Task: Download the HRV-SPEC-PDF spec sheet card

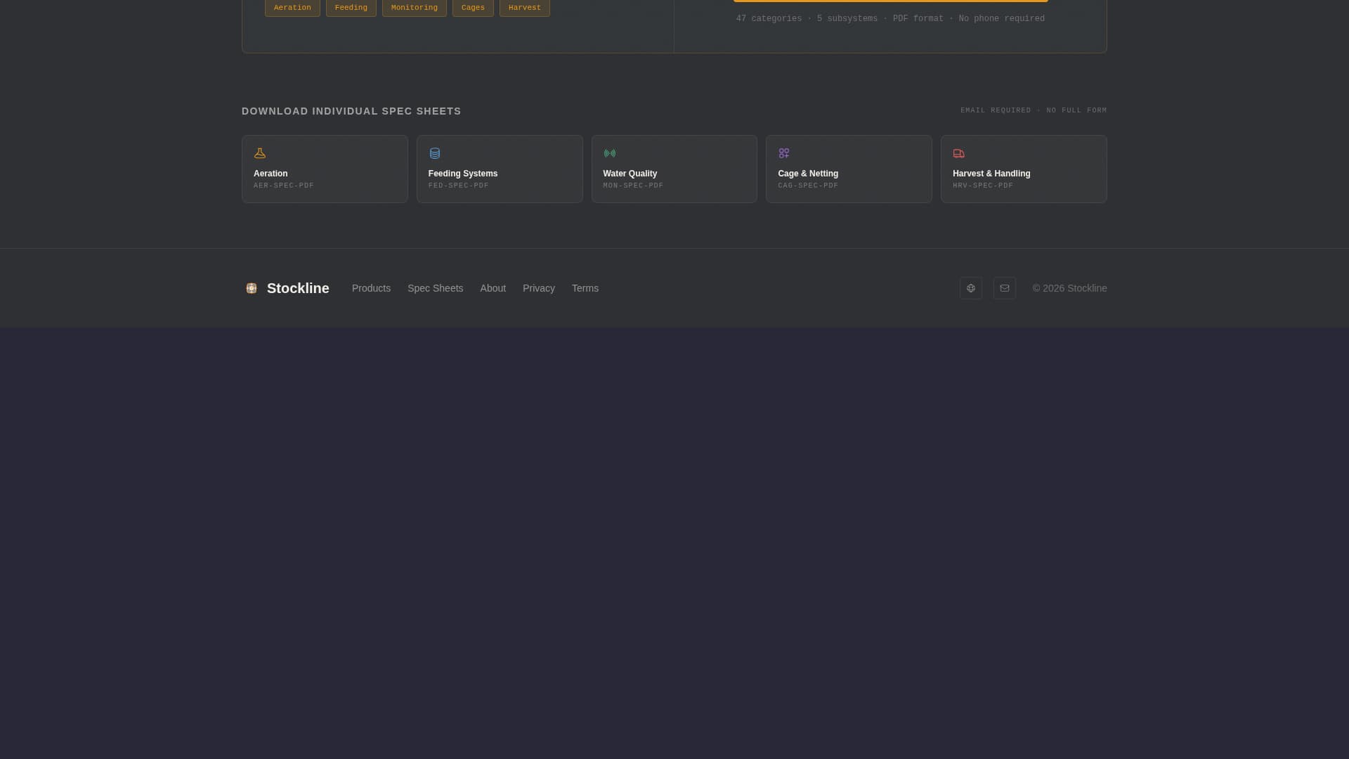Action: 1023,169
